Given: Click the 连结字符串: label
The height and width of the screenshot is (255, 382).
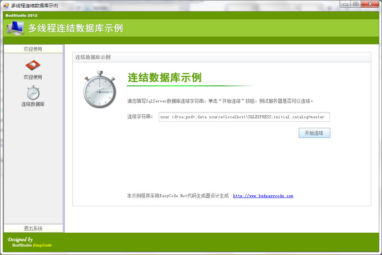Looking at the screenshot, I should pos(140,117).
